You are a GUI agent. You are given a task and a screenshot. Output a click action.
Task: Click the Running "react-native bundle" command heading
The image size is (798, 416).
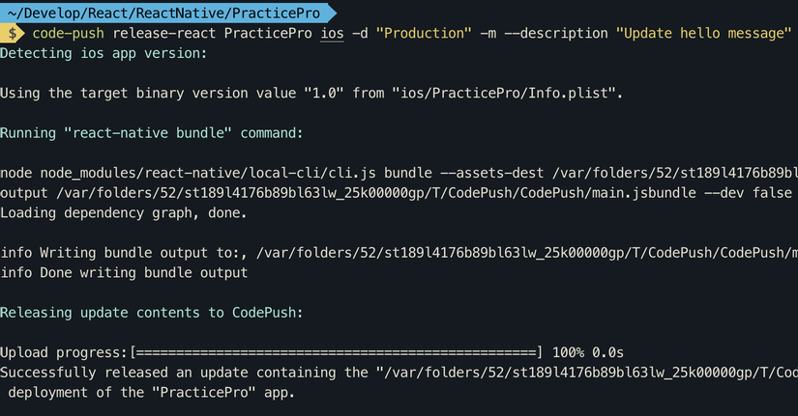pyautogui.click(x=152, y=132)
